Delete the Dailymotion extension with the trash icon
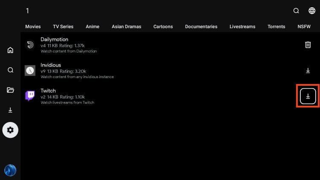320x180 pixels. point(308,45)
